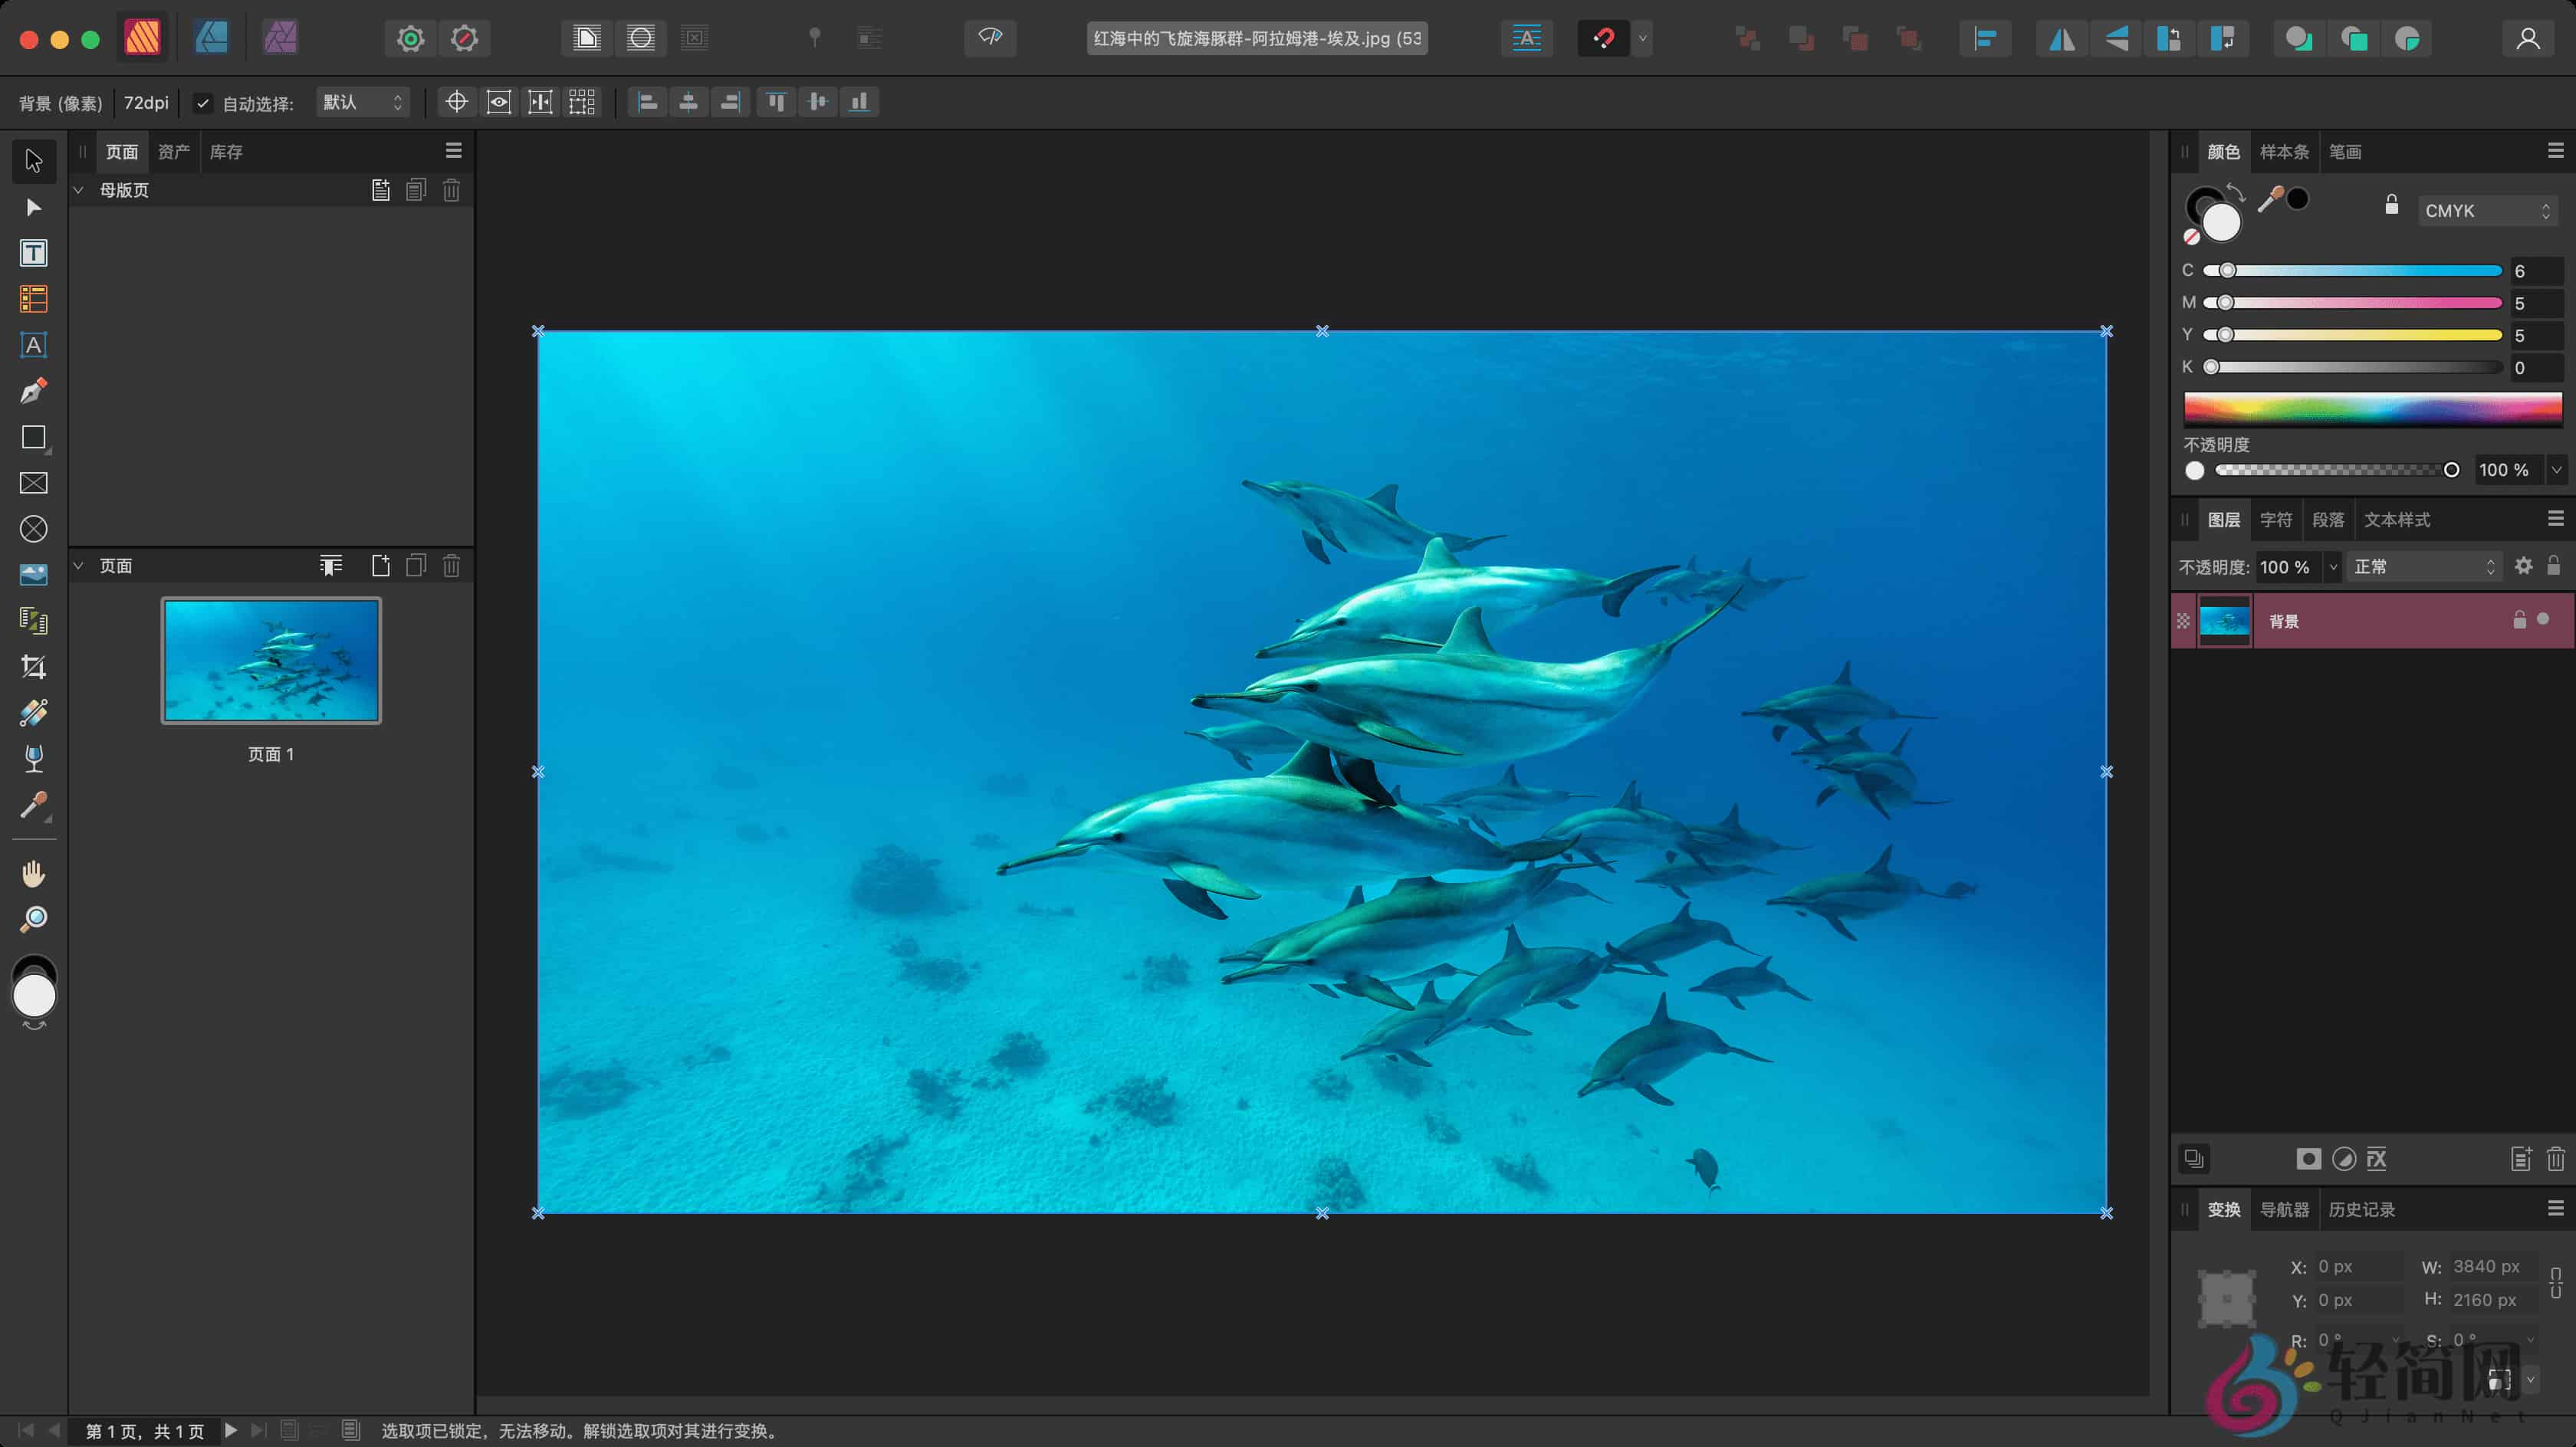This screenshot has height=1447, width=2576.
Task: Select the Artistic Text tool
Action: coord(34,345)
